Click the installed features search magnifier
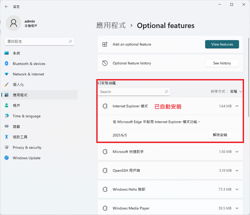Viewport: 250px width, 215px height. pyautogui.click(x=166, y=92)
